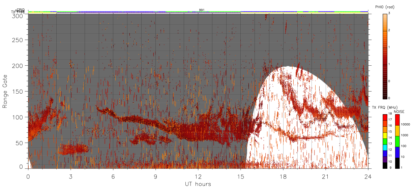Click the 18 tick on UT hours axis
The height and width of the screenshot is (191, 414).
[x=284, y=176]
